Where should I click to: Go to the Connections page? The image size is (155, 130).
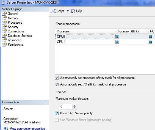click(16, 31)
